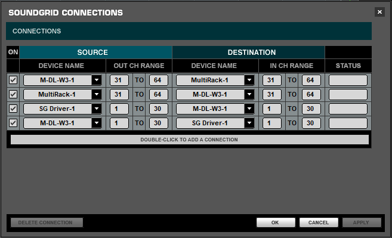Click in channel end 64 in first row
The height and width of the screenshot is (238, 392).
coord(311,81)
